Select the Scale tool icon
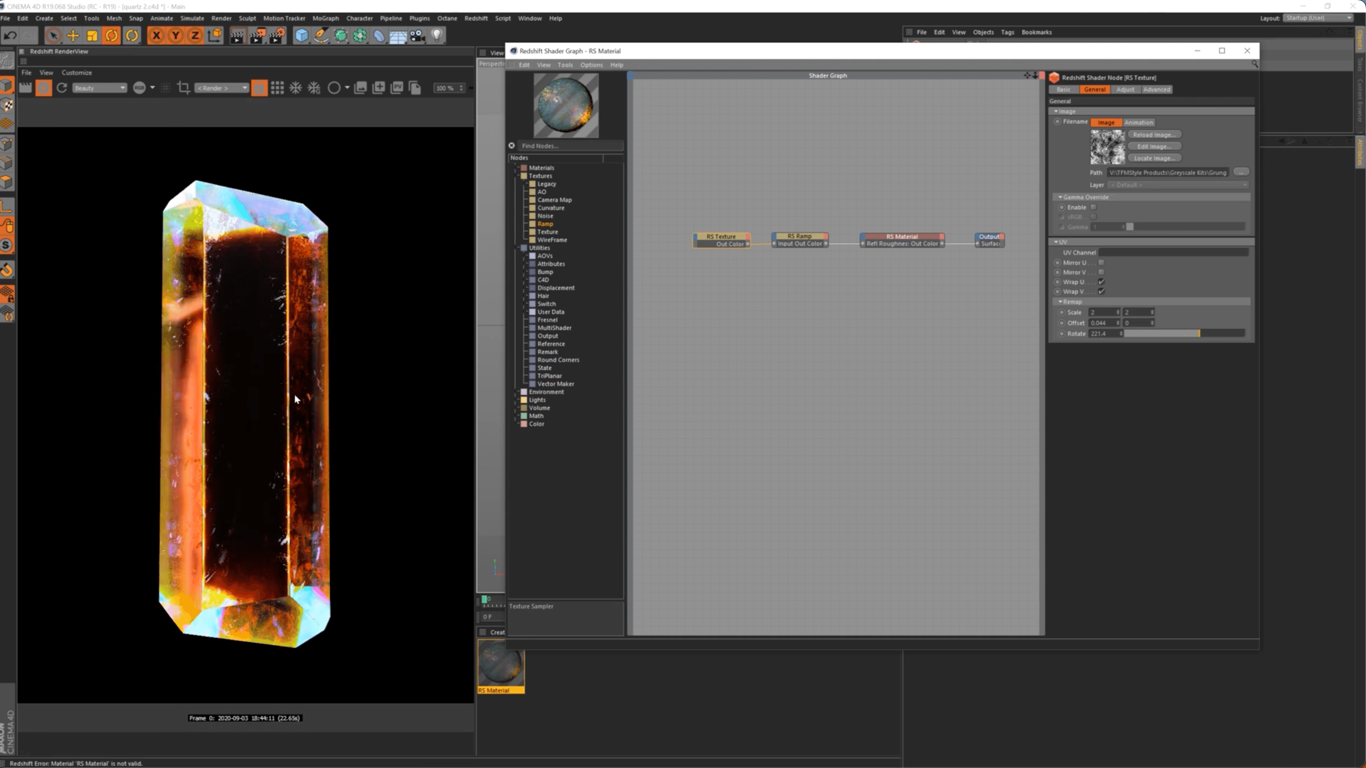Image resolution: width=1366 pixels, height=768 pixels. (x=92, y=36)
